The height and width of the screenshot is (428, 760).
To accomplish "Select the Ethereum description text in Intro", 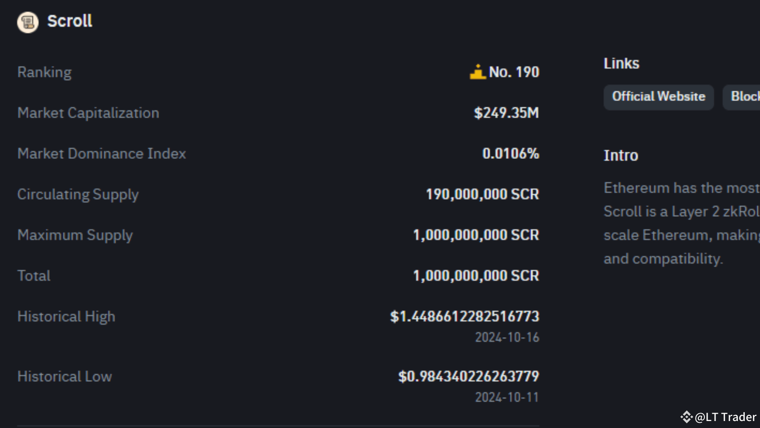I will pos(680,222).
